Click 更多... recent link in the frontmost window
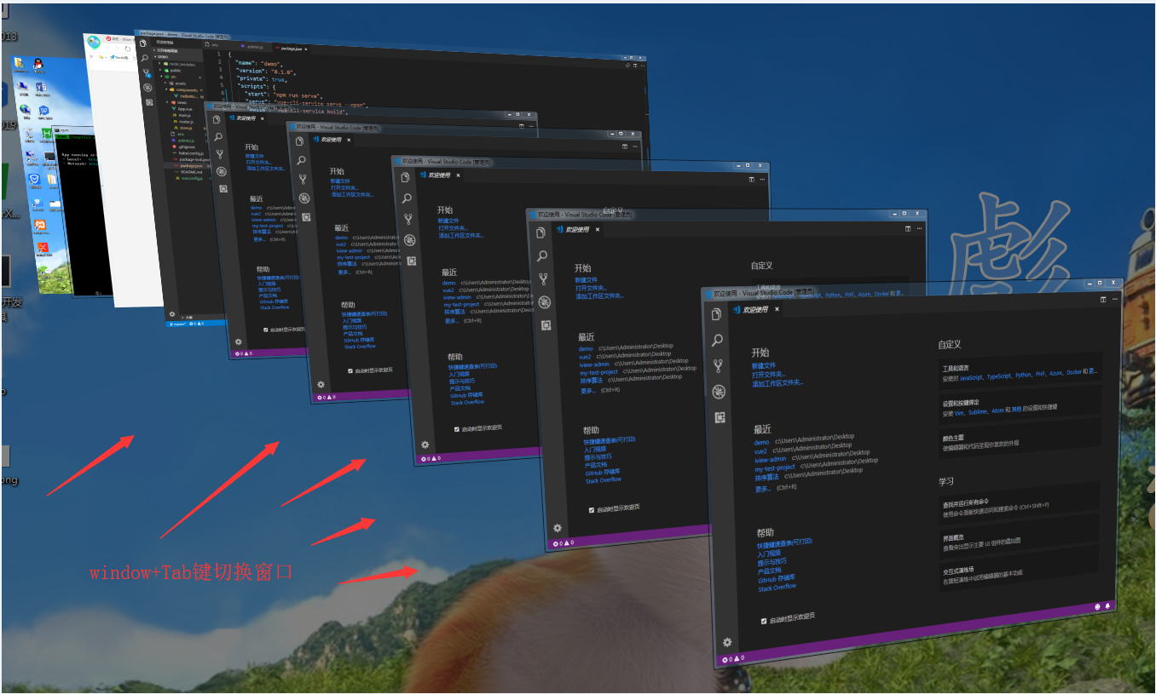Screen dimensions: 1156x694 click(x=764, y=488)
